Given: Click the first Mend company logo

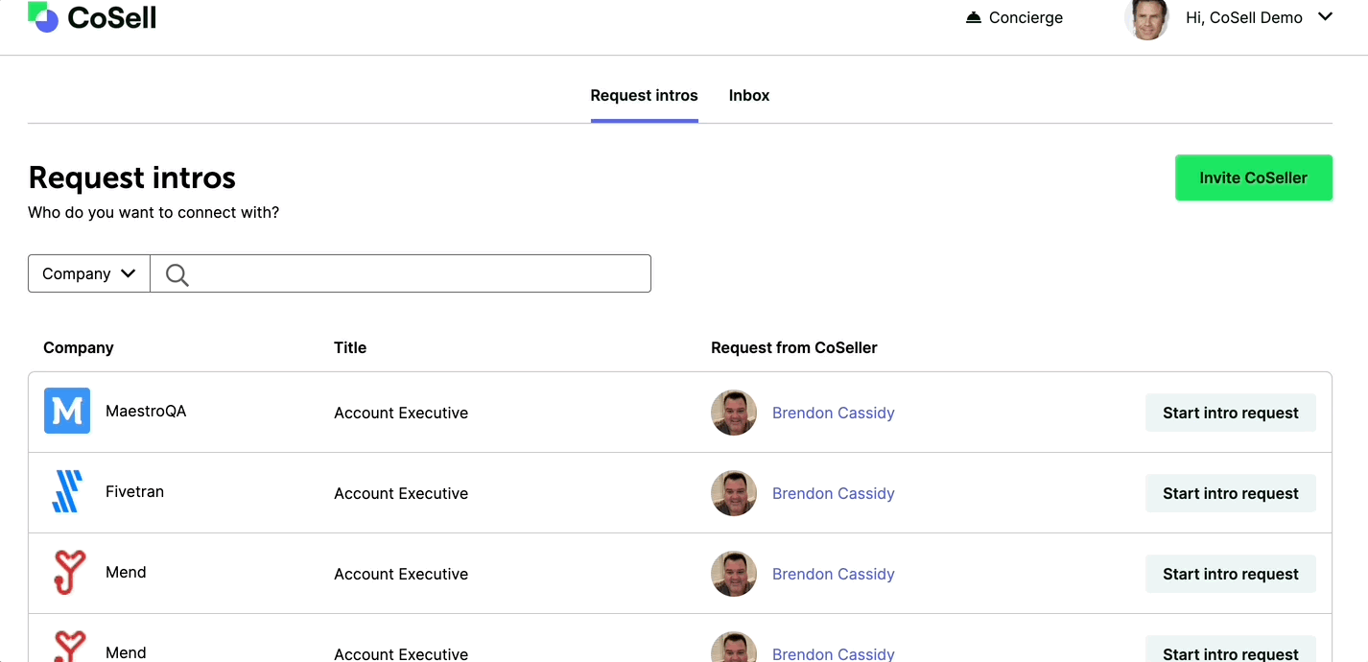Looking at the screenshot, I should click(x=69, y=573).
